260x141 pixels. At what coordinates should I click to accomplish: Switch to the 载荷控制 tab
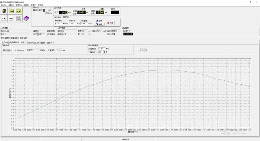[x=66, y=17]
